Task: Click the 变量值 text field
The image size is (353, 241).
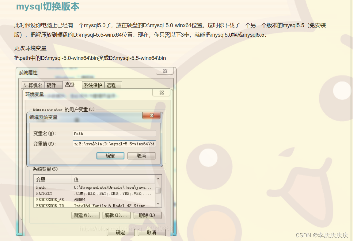Action: coord(114,144)
